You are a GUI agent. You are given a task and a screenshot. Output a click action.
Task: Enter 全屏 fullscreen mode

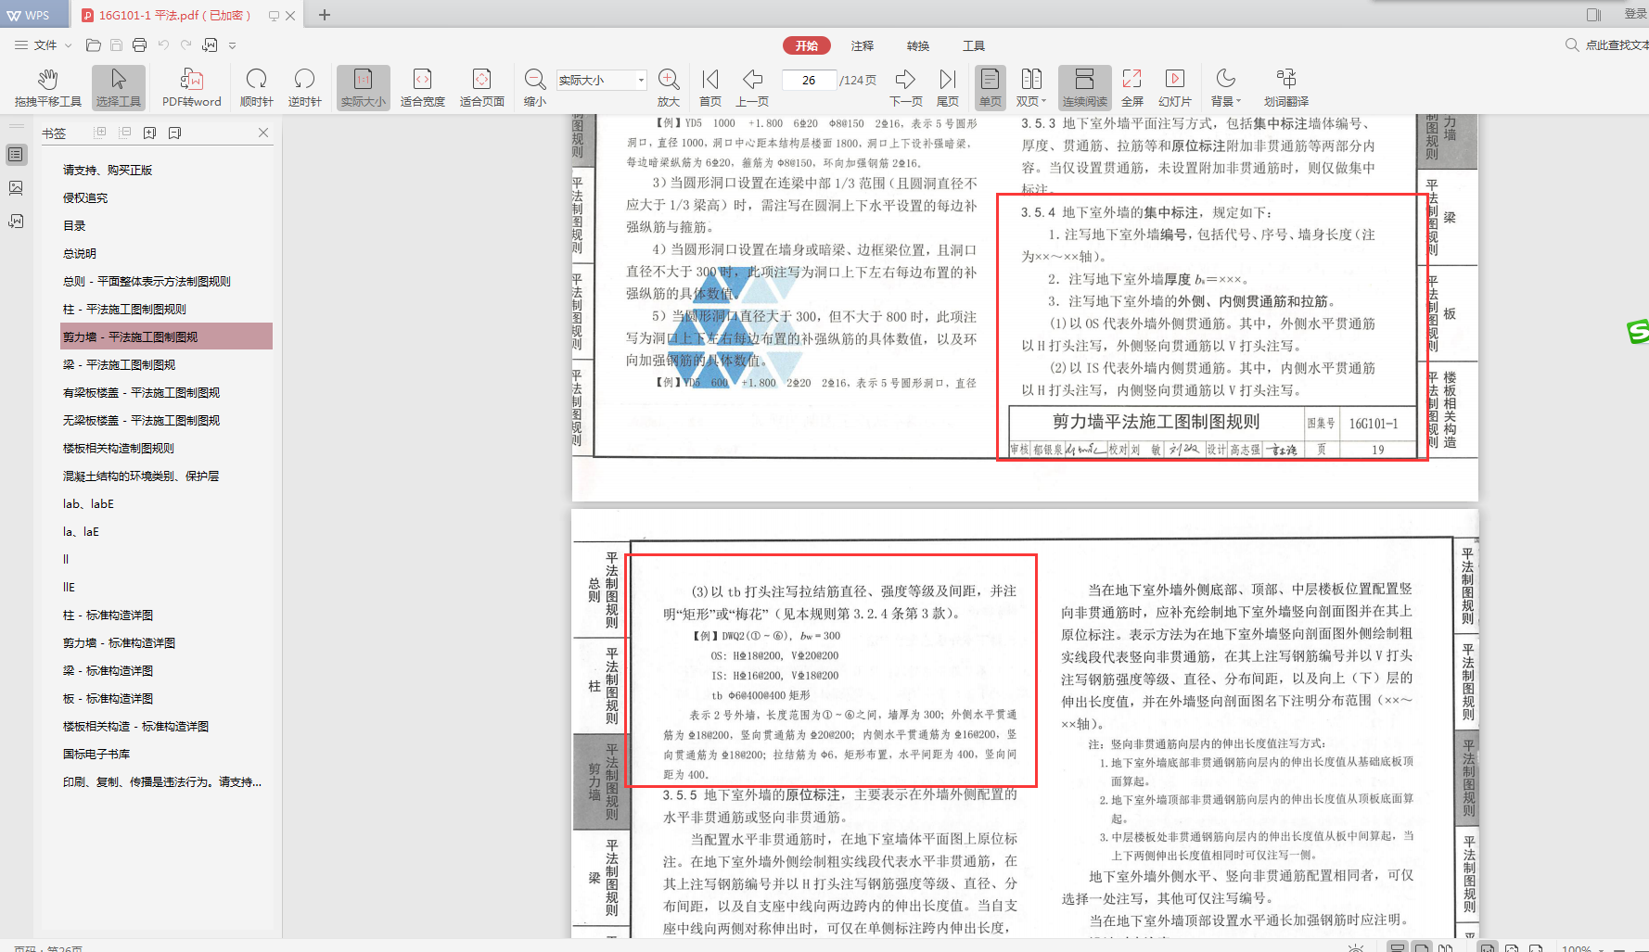click(1132, 88)
